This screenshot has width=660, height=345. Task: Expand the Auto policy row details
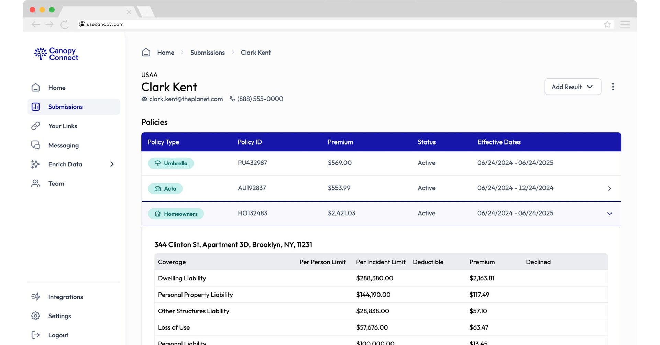pos(610,188)
